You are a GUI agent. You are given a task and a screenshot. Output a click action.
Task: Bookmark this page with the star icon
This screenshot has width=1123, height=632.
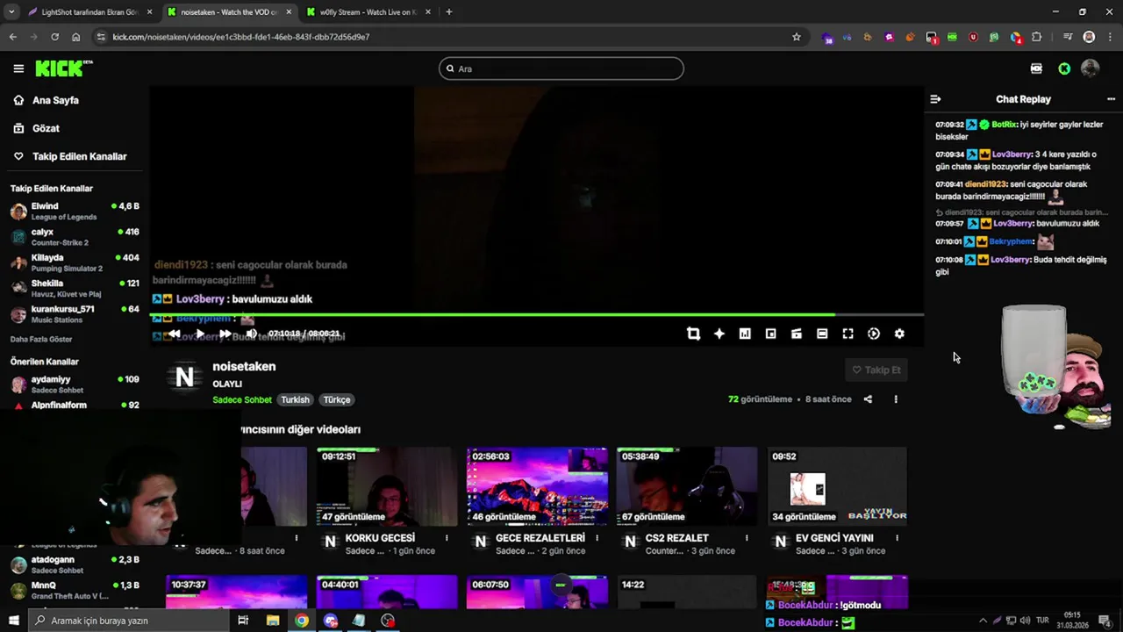pos(797,37)
